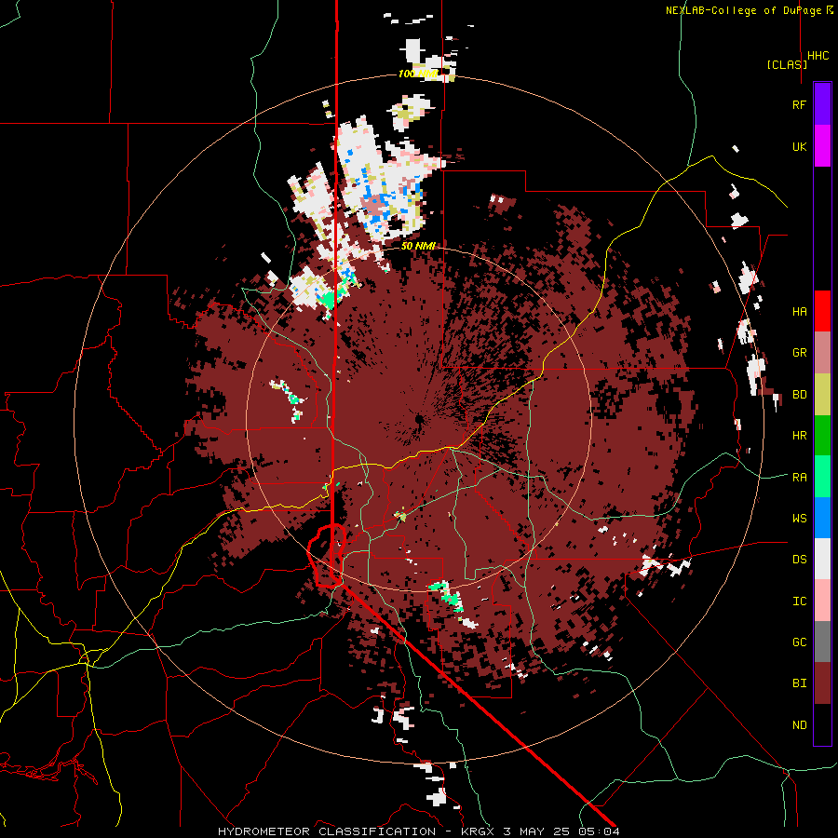Click the BI legend label
This screenshot has height=838, width=838.
tap(800, 683)
